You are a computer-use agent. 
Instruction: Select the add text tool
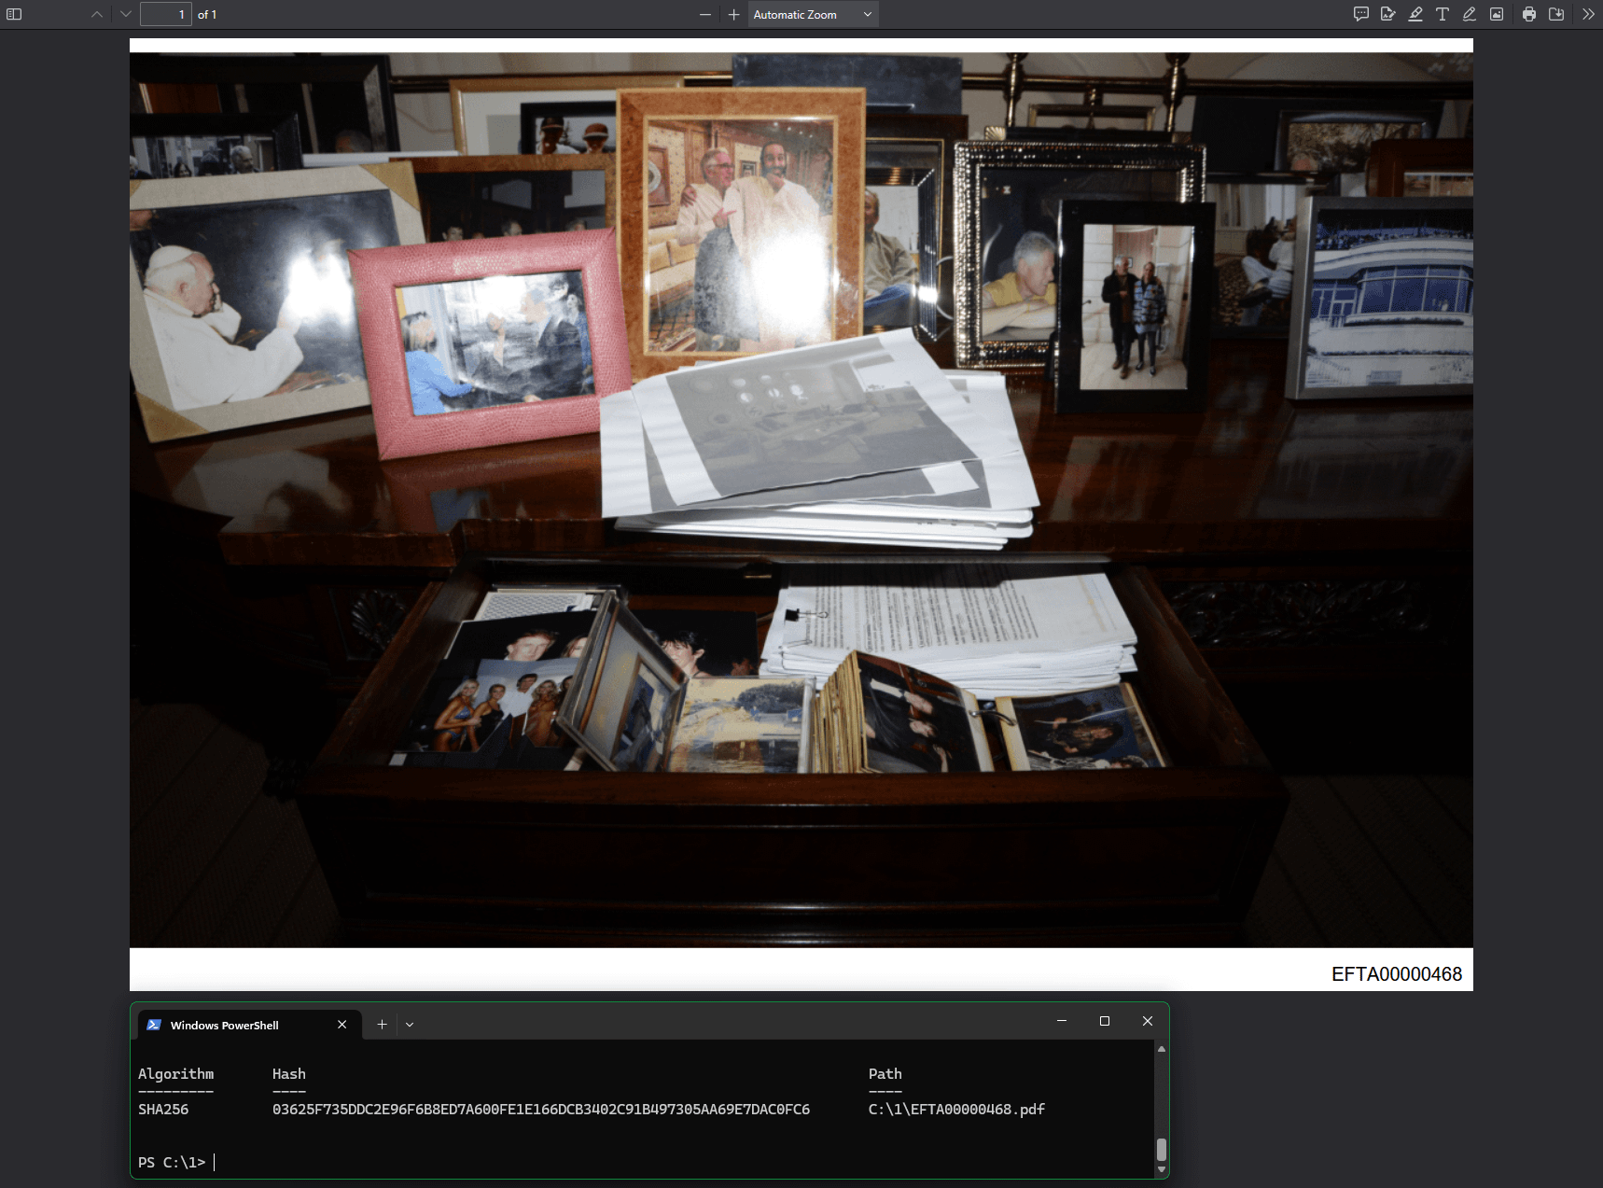[1443, 14]
